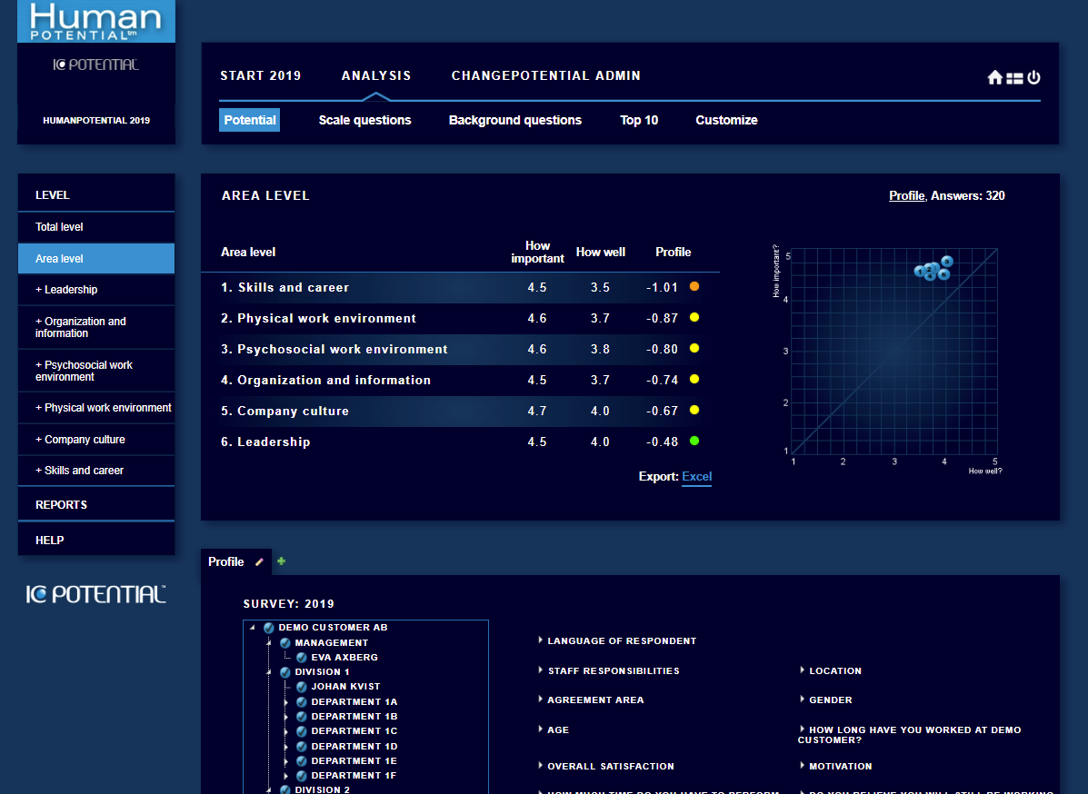Click the orange status dot for Skills and career

[694, 287]
